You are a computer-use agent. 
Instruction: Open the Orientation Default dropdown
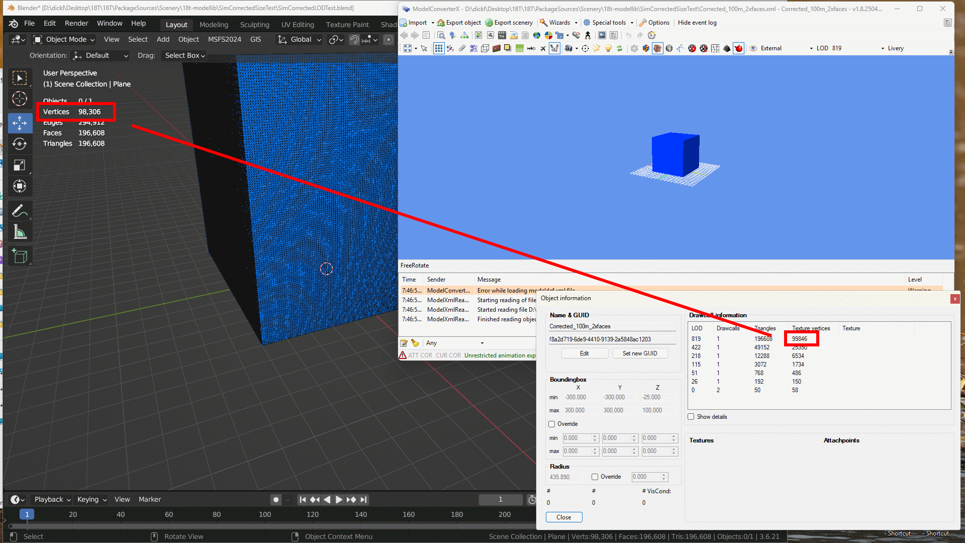101,55
